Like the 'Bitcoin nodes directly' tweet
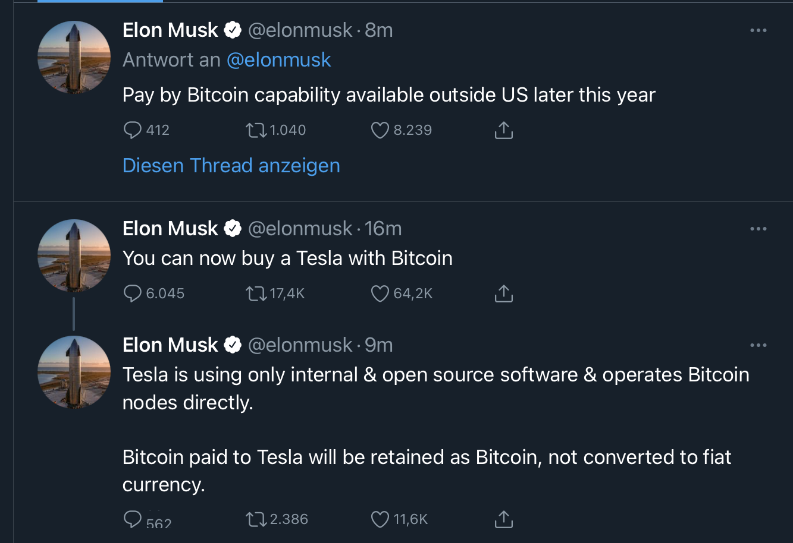This screenshot has width=793, height=543. click(x=380, y=519)
